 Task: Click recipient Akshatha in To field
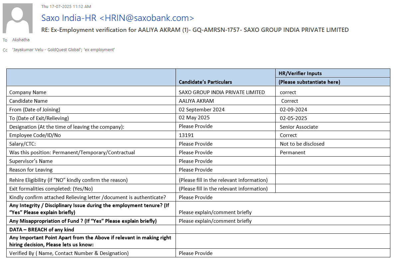coord(21,40)
